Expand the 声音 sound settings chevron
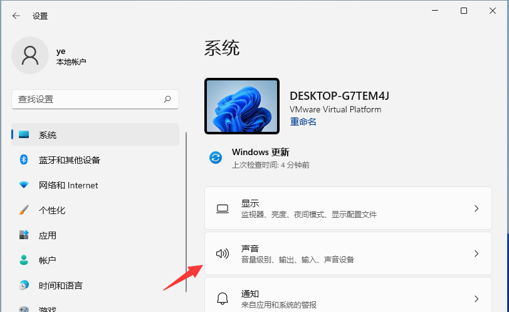This screenshot has width=509, height=312. click(476, 254)
